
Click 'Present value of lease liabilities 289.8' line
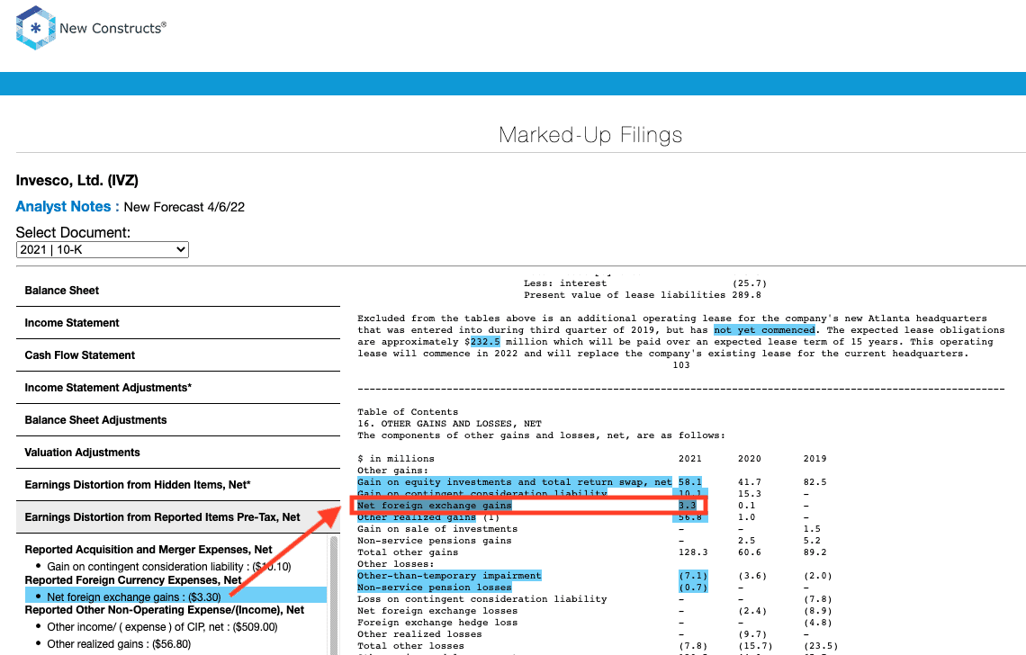click(643, 295)
